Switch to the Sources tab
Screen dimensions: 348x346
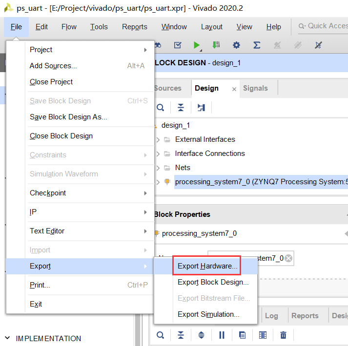pos(168,88)
